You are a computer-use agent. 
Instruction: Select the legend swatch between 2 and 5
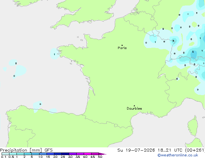click(x=28, y=154)
